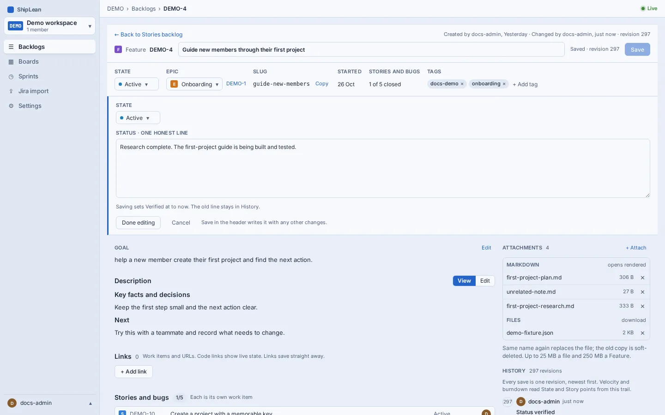Open the State dropdown in the status editor
Screen dimensions: 665x415
coord(138,118)
